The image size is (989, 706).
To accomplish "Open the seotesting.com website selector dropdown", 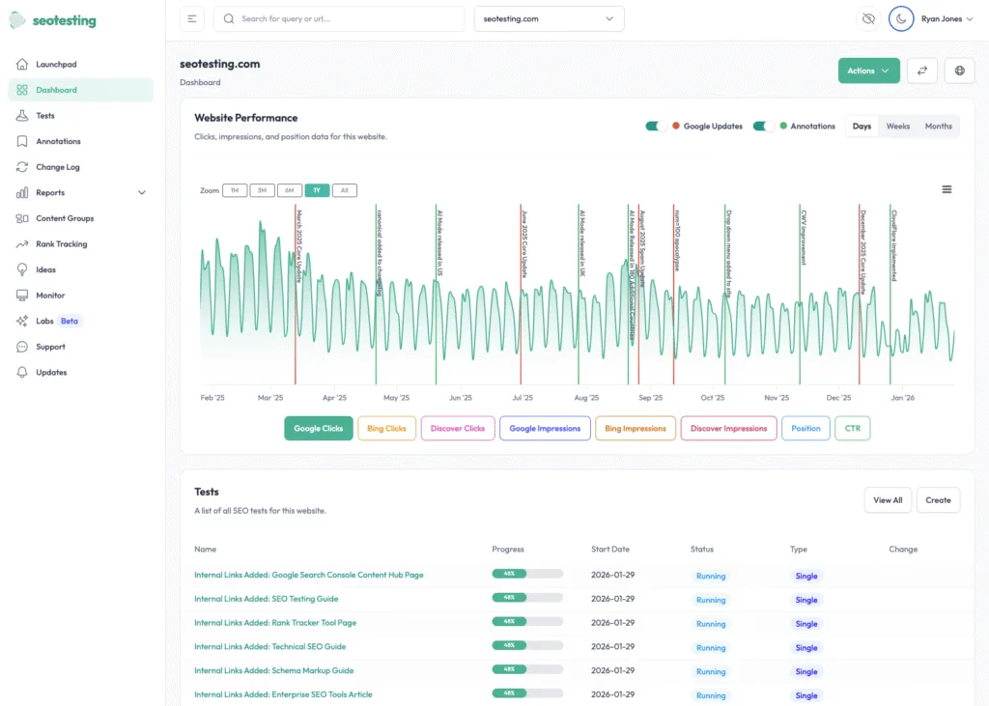I will click(549, 17).
